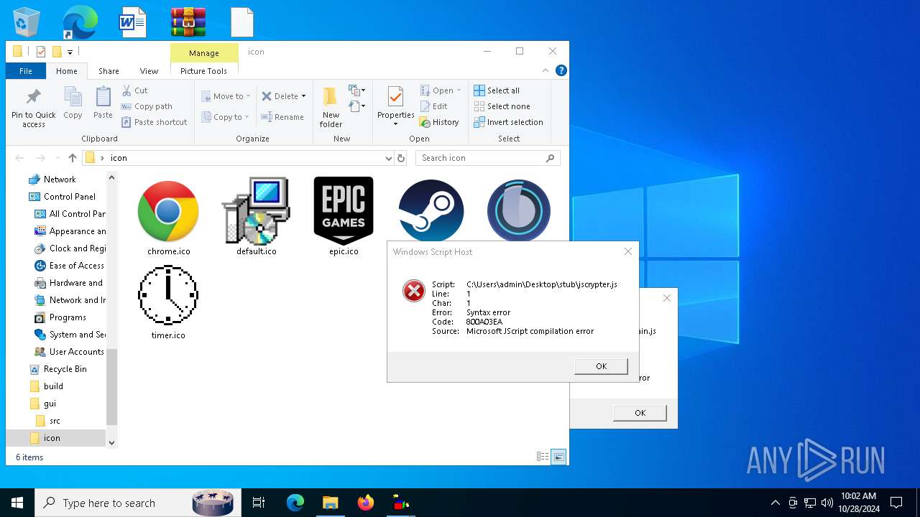Switch to the View tab
Image resolution: width=920 pixels, height=517 pixels.
coord(149,71)
